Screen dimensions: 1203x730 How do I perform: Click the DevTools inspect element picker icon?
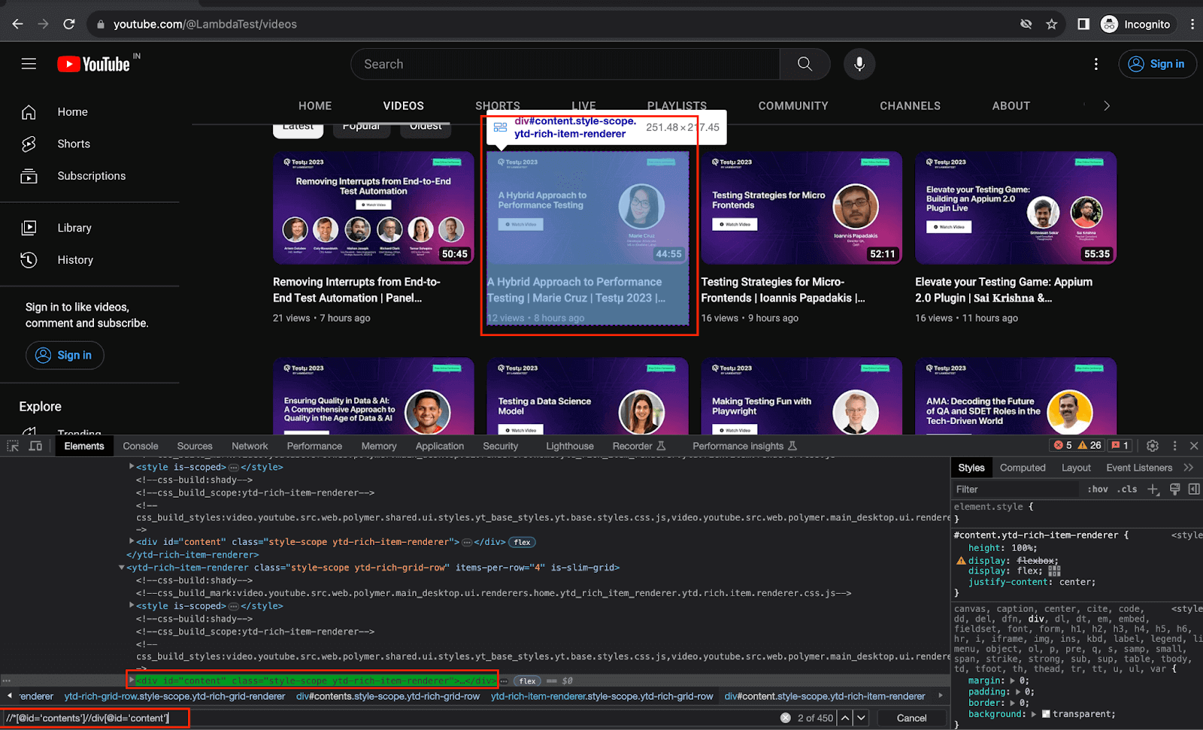[13, 446]
